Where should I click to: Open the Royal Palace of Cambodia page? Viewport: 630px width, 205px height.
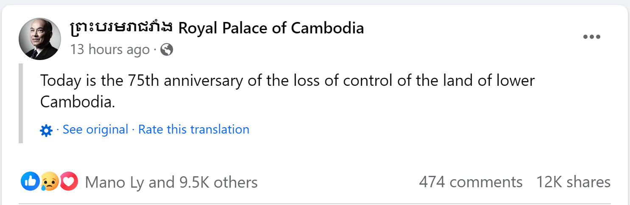tap(271, 28)
